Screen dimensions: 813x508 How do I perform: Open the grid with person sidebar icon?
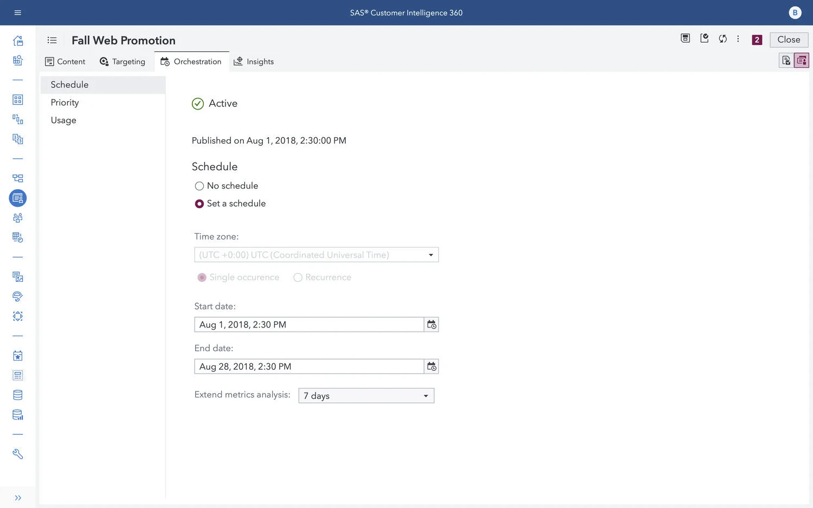(x=18, y=60)
